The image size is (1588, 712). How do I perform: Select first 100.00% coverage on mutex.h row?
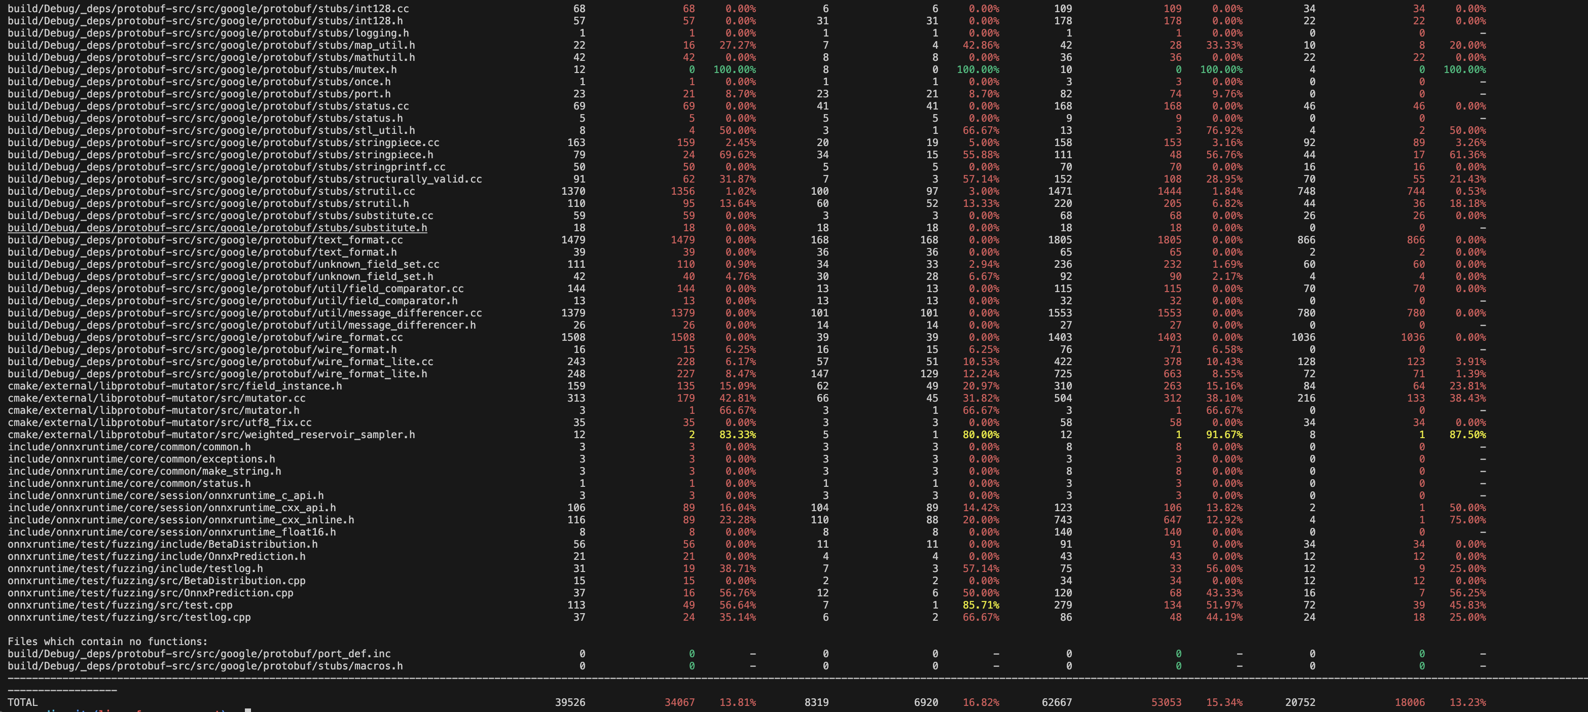734,69
